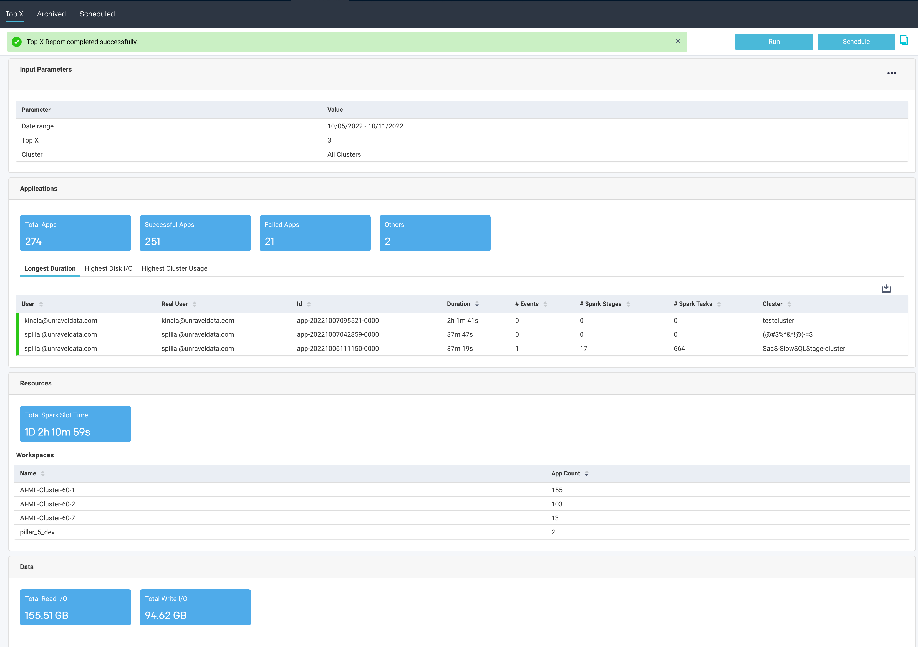Click the Total Apps summary card
The height and width of the screenshot is (647, 918).
pyautogui.click(x=75, y=233)
